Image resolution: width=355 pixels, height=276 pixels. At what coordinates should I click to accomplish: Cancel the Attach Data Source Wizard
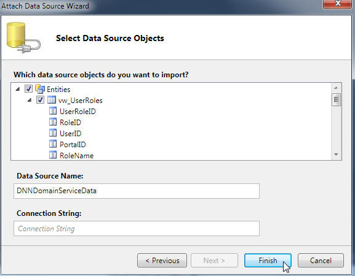coord(321,261)
